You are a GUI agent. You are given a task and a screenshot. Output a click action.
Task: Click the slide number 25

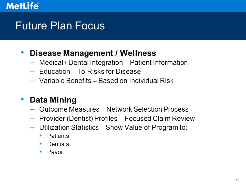(237, 179)
